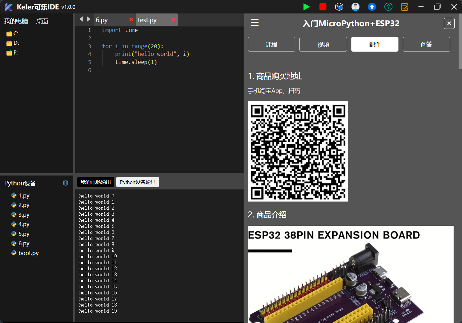Open the 课程 section button

tap(271, 44)
